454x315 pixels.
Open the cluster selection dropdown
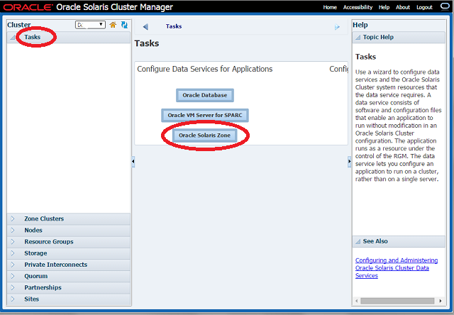point(90,25)
